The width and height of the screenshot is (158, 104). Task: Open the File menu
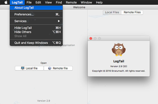29,2
